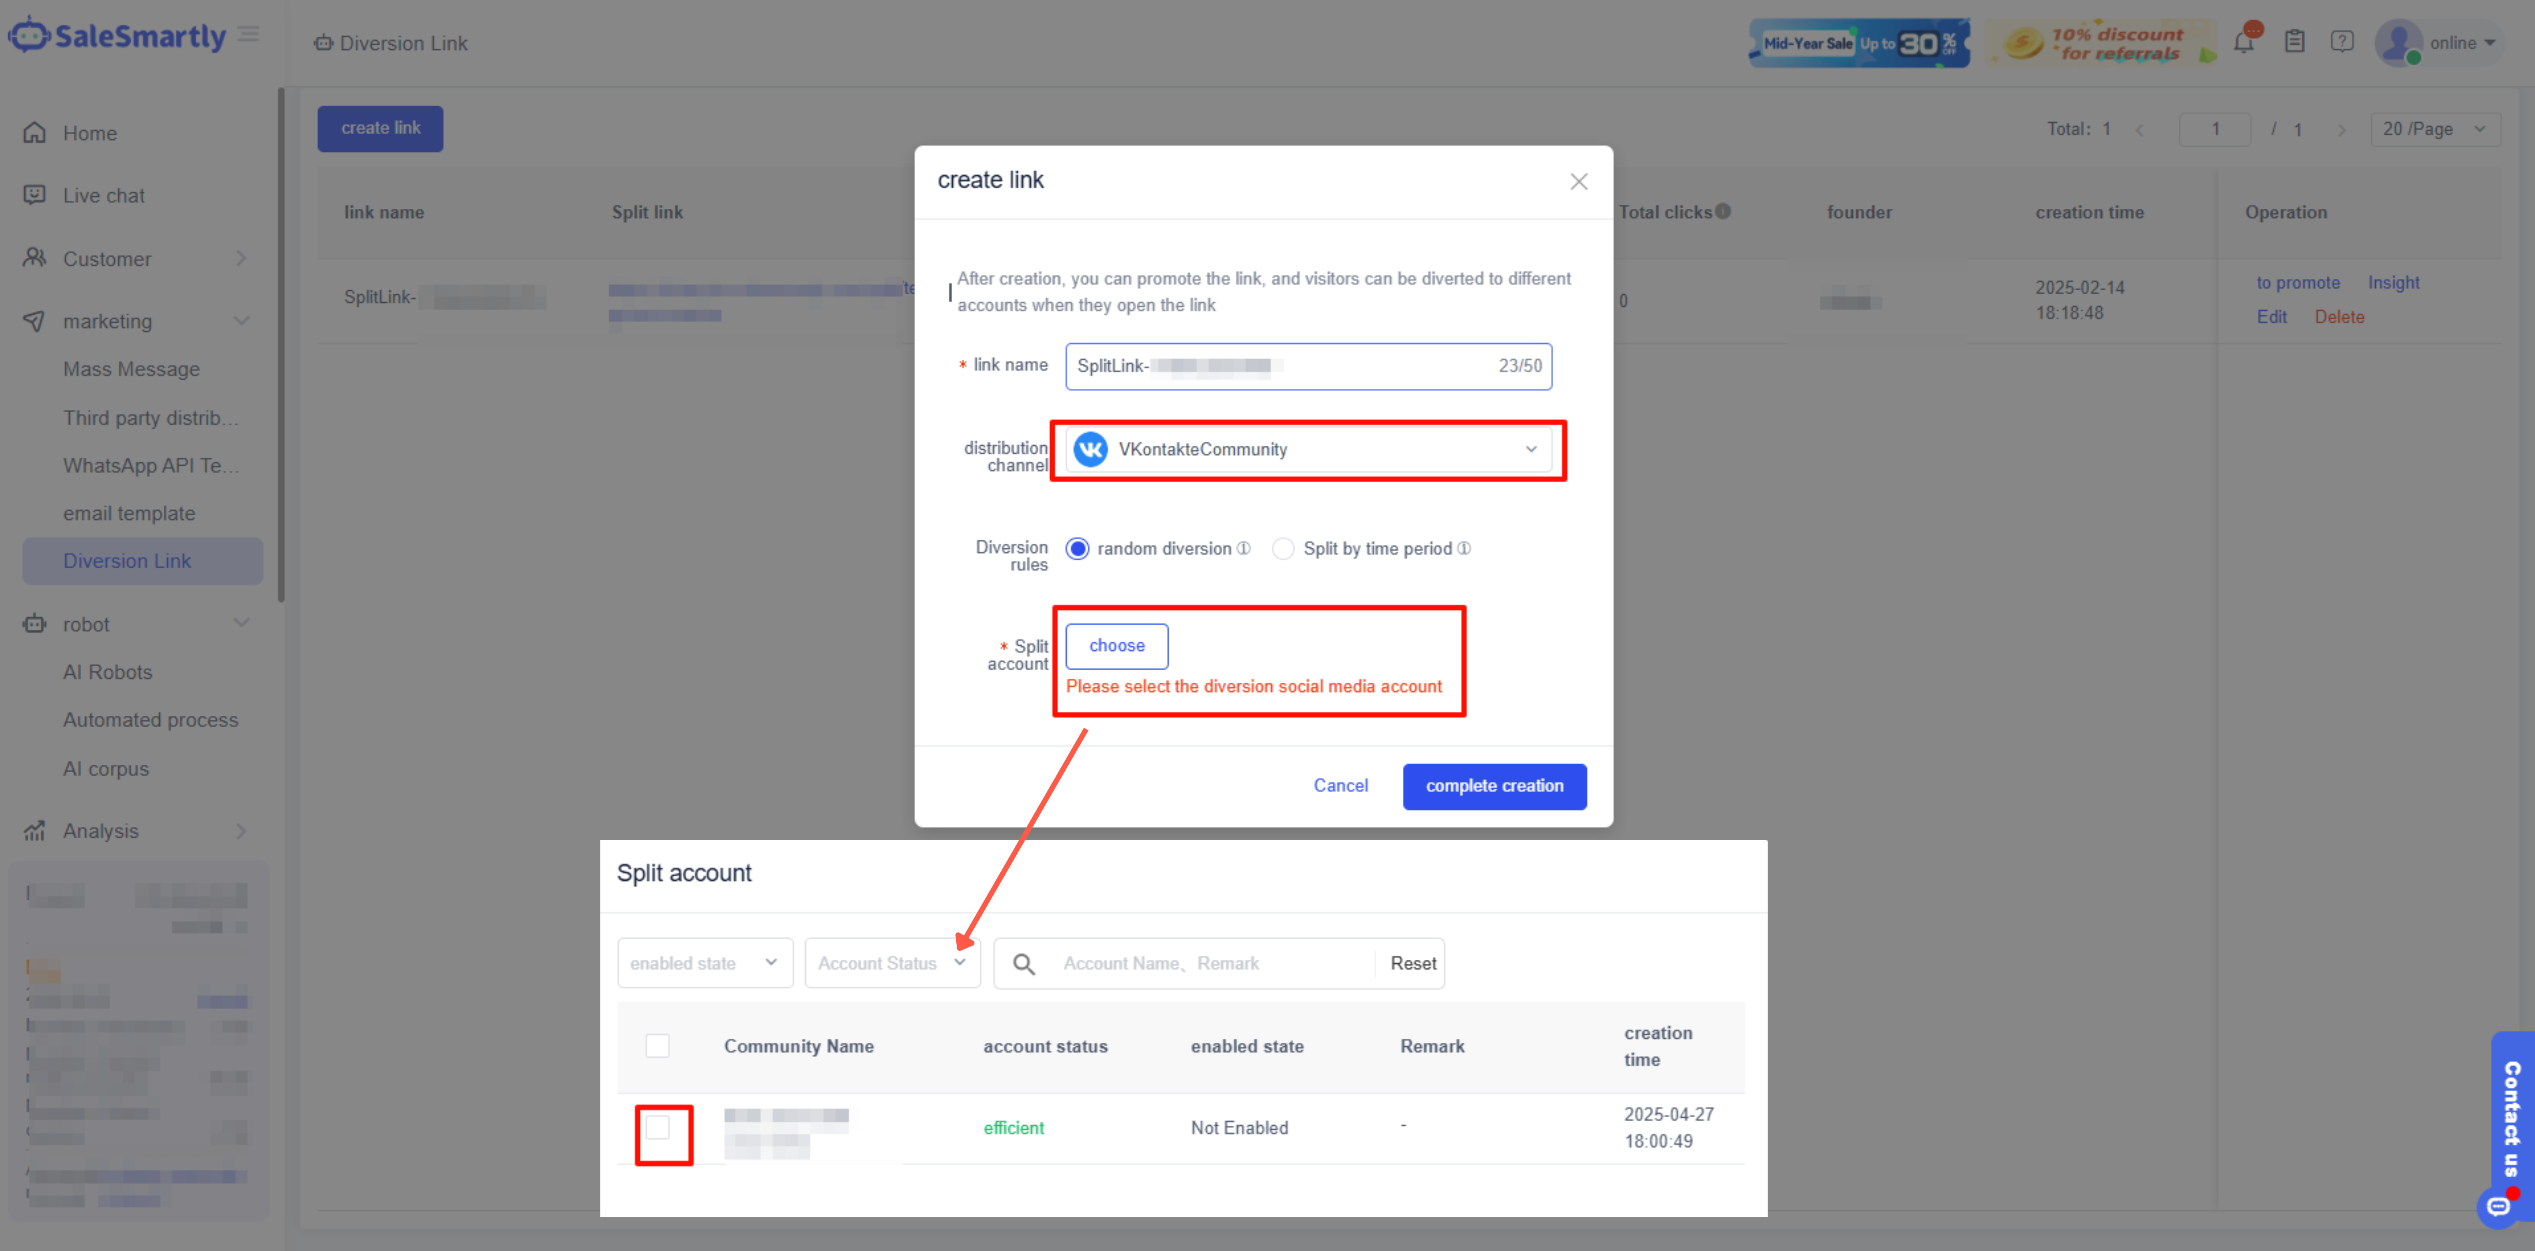Click the notification bell icon
This screenshot has height=1251, width=2535.
[x=2244, y=42]
